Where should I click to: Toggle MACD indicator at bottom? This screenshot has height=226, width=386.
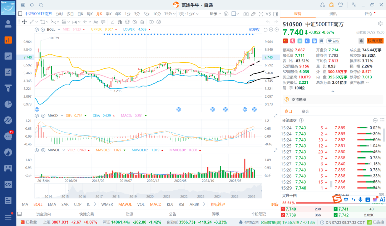pyautogui.click(x=155, y=204)
